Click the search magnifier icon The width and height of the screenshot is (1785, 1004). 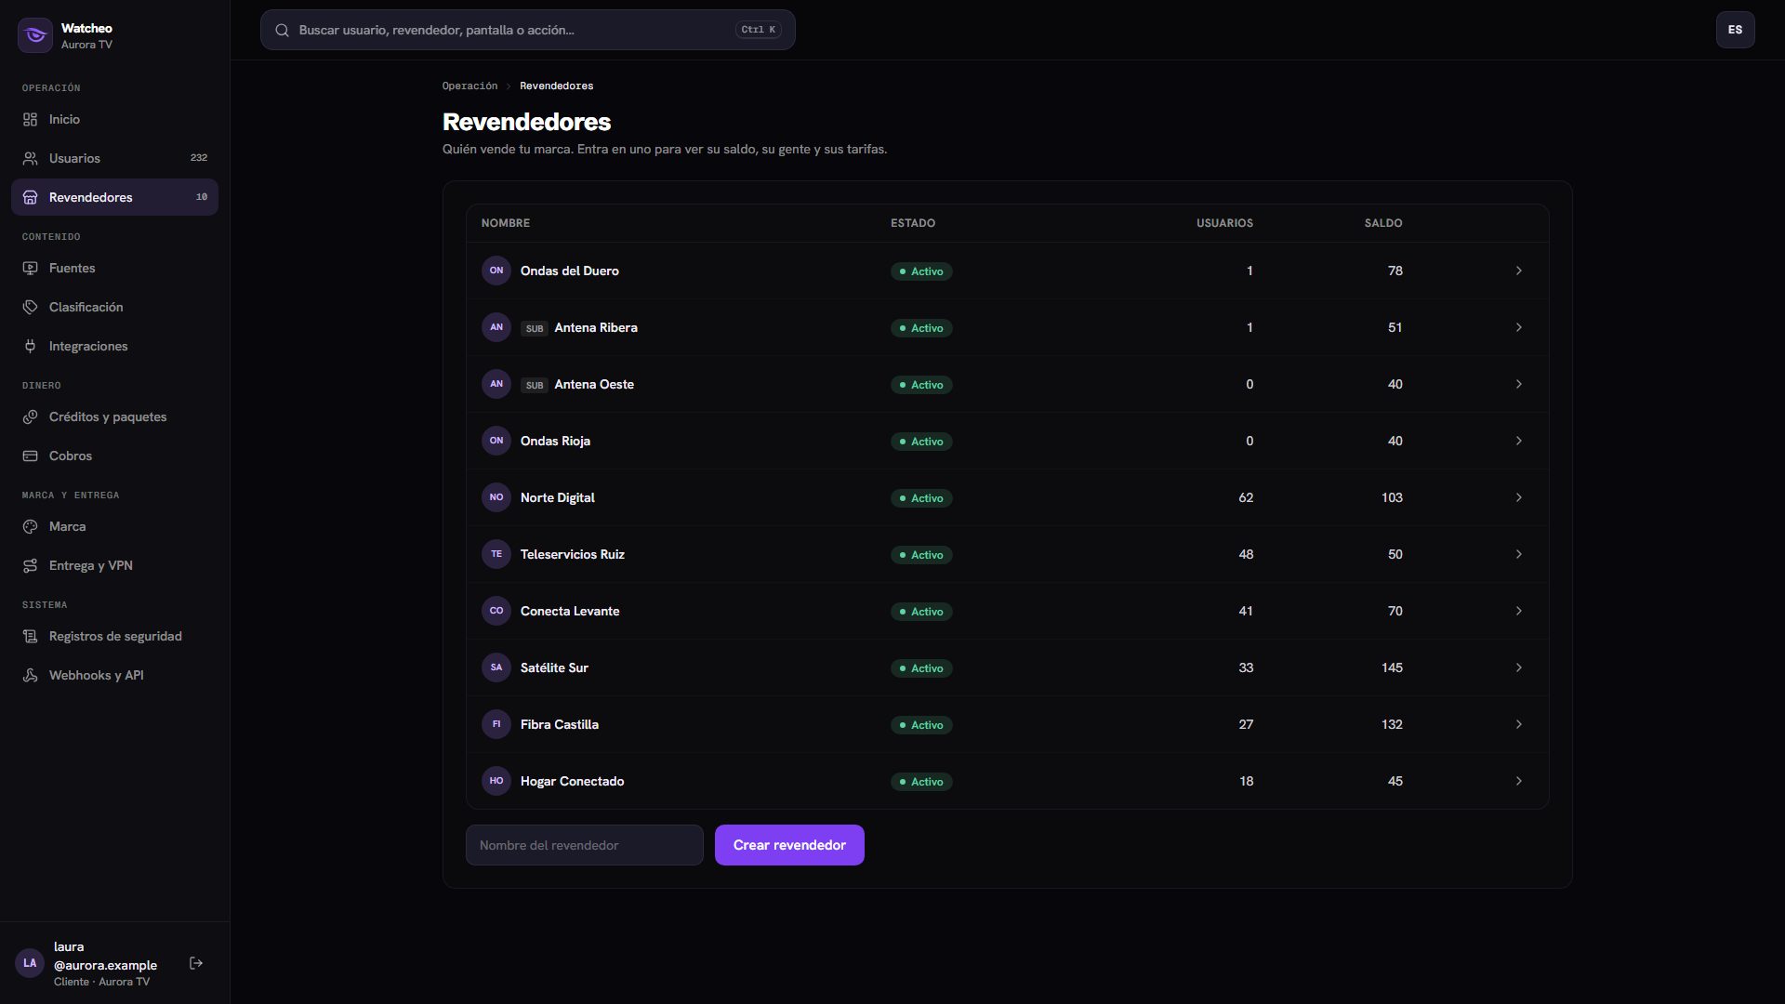[282, 31]
